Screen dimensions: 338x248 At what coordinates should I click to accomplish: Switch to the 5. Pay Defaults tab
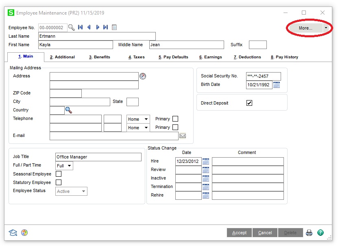coord(173,57)
